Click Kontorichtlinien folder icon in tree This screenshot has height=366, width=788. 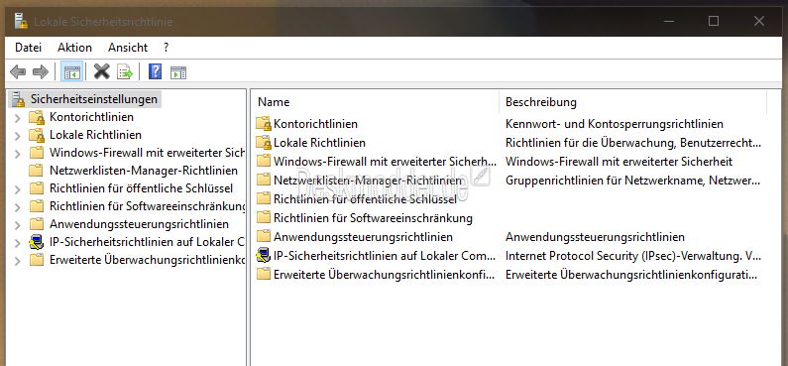coord(37,117)
